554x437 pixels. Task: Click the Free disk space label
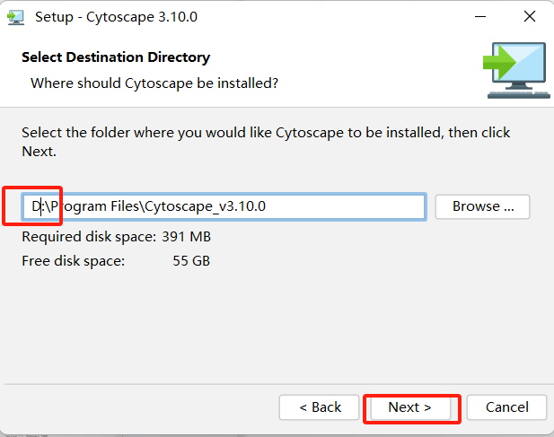coord(74,261)
